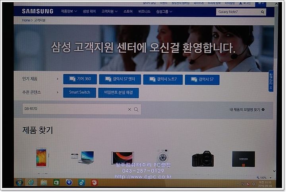
Task: Select the 갤럭시 S7 엣지 button
Action: tap(120, 79)
